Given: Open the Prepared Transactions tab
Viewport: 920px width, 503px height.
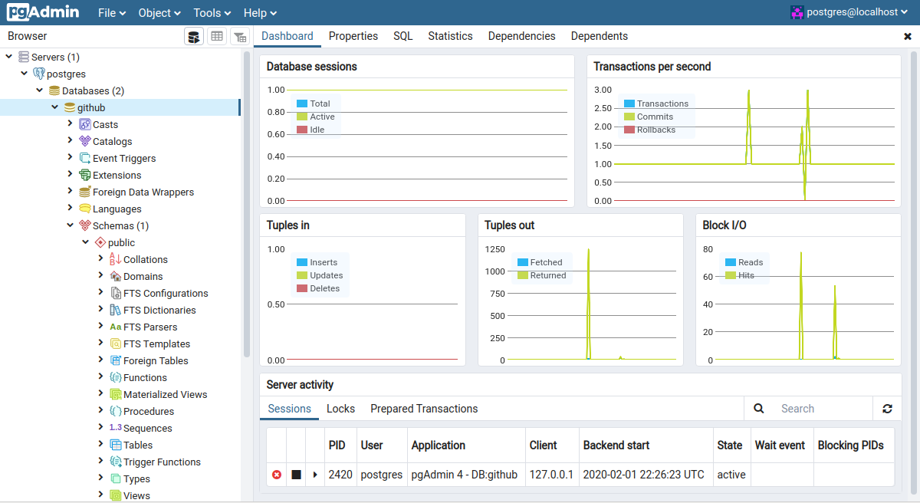Looking at the screenshot, I should click(424, 409).
